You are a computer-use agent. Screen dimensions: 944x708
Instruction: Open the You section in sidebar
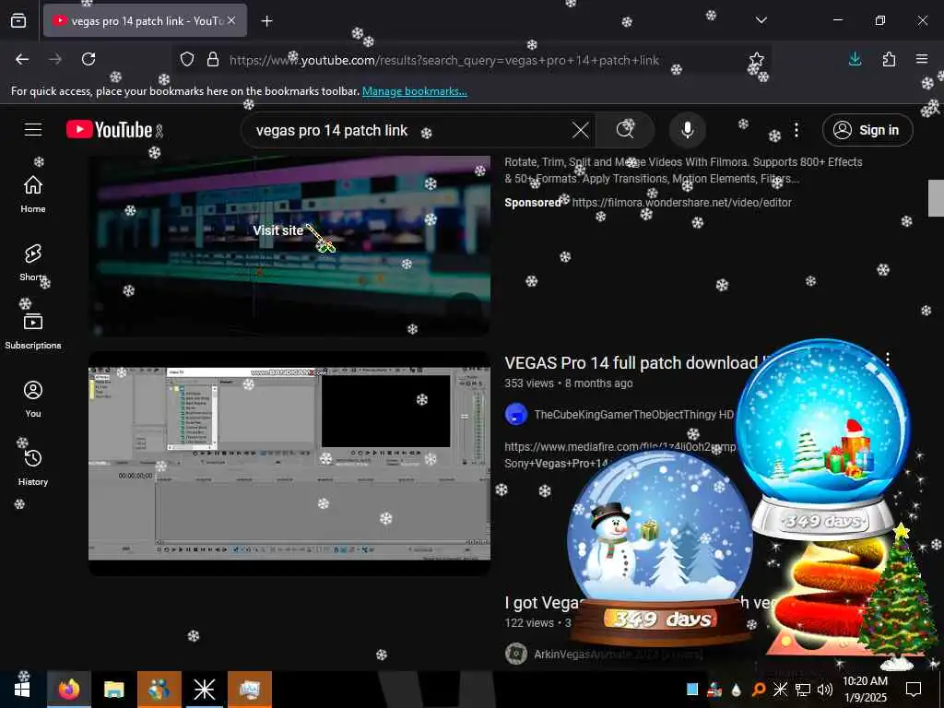[33, 398]
